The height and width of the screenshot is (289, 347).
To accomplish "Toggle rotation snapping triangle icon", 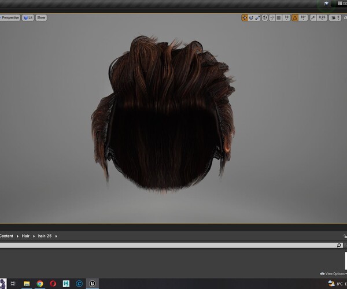I will [295, 18].
